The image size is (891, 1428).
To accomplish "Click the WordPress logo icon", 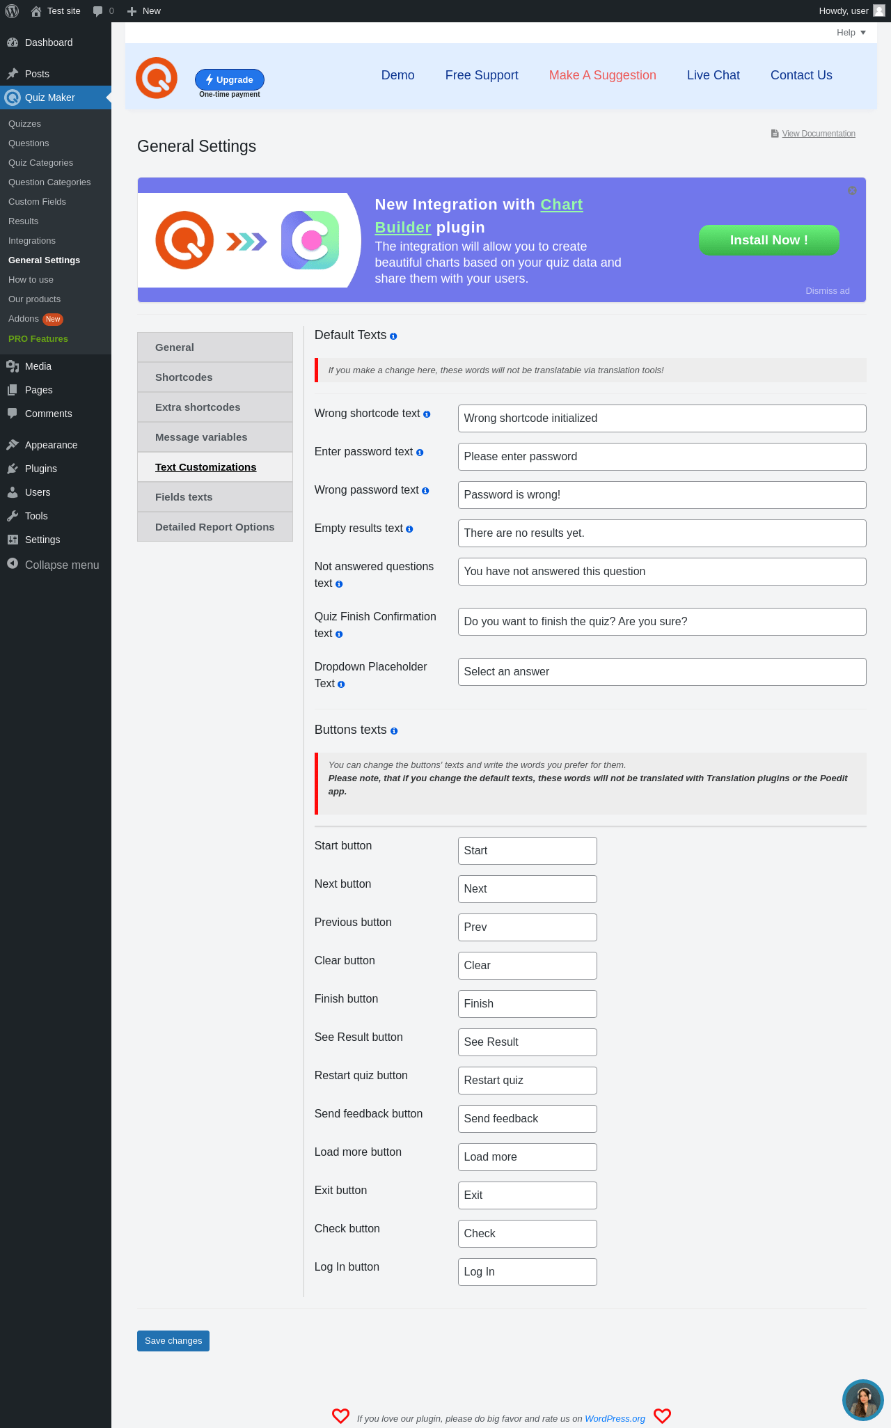I will 12,11.
